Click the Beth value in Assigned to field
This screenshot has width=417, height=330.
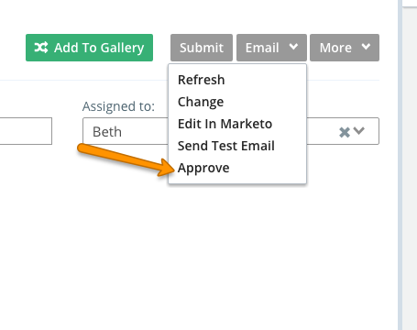pyautogui.click(x=107, y=132)
